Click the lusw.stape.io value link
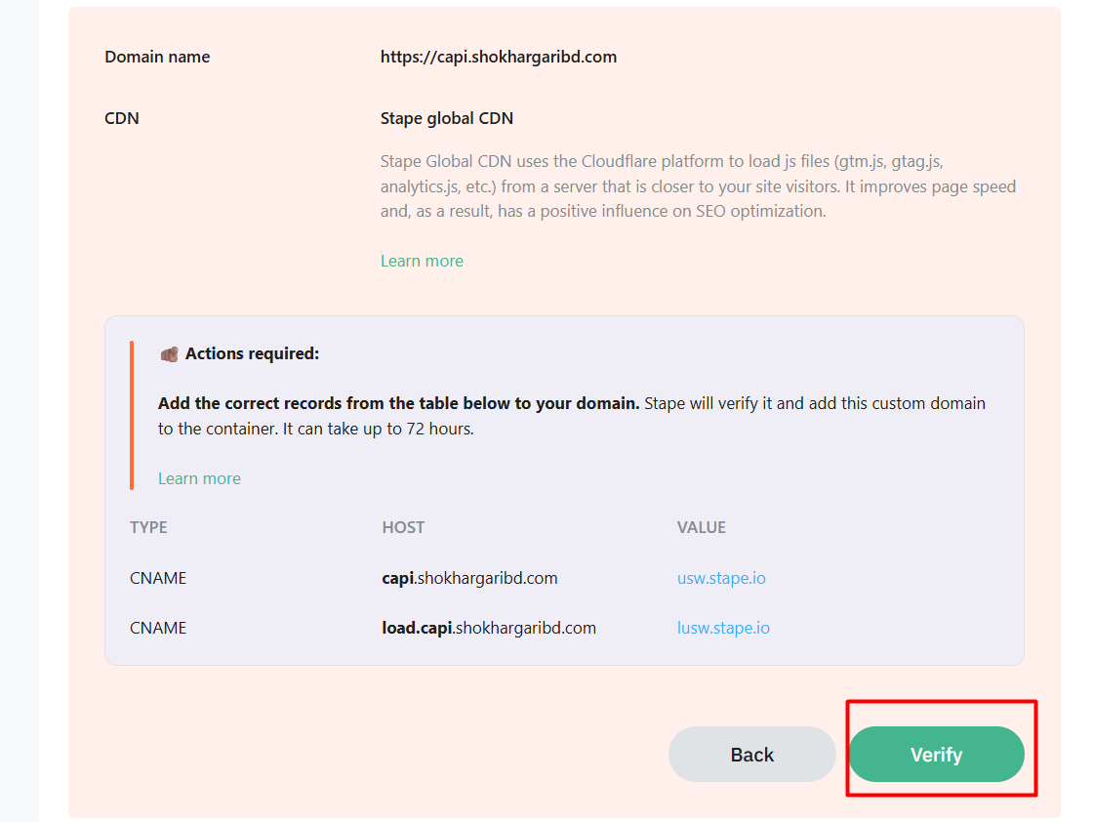Screen dimensions: 1093x822 coord(723,628)
